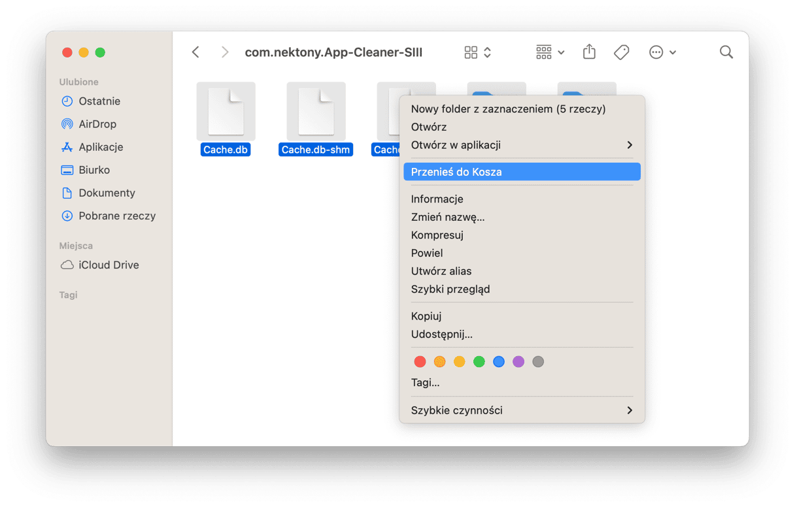Click the Tags toolbar icon

[x=621, y=52]
